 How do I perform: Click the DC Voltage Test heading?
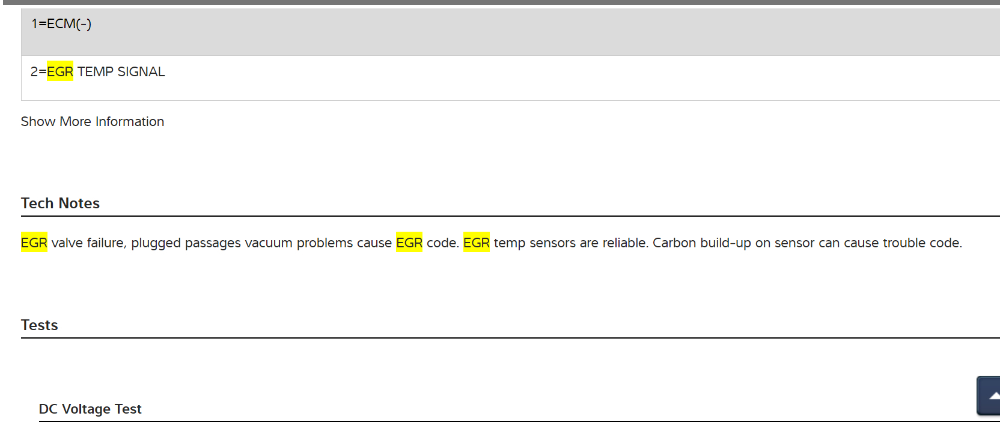90,409
